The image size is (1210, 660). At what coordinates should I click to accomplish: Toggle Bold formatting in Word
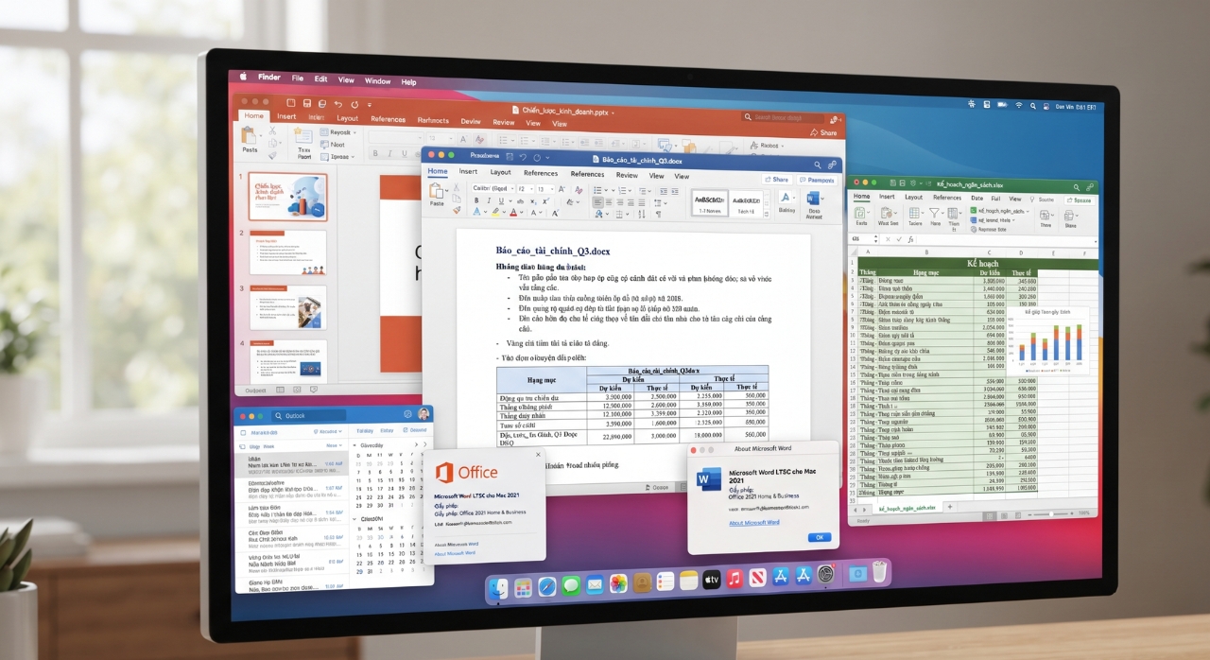pos(476,200)
